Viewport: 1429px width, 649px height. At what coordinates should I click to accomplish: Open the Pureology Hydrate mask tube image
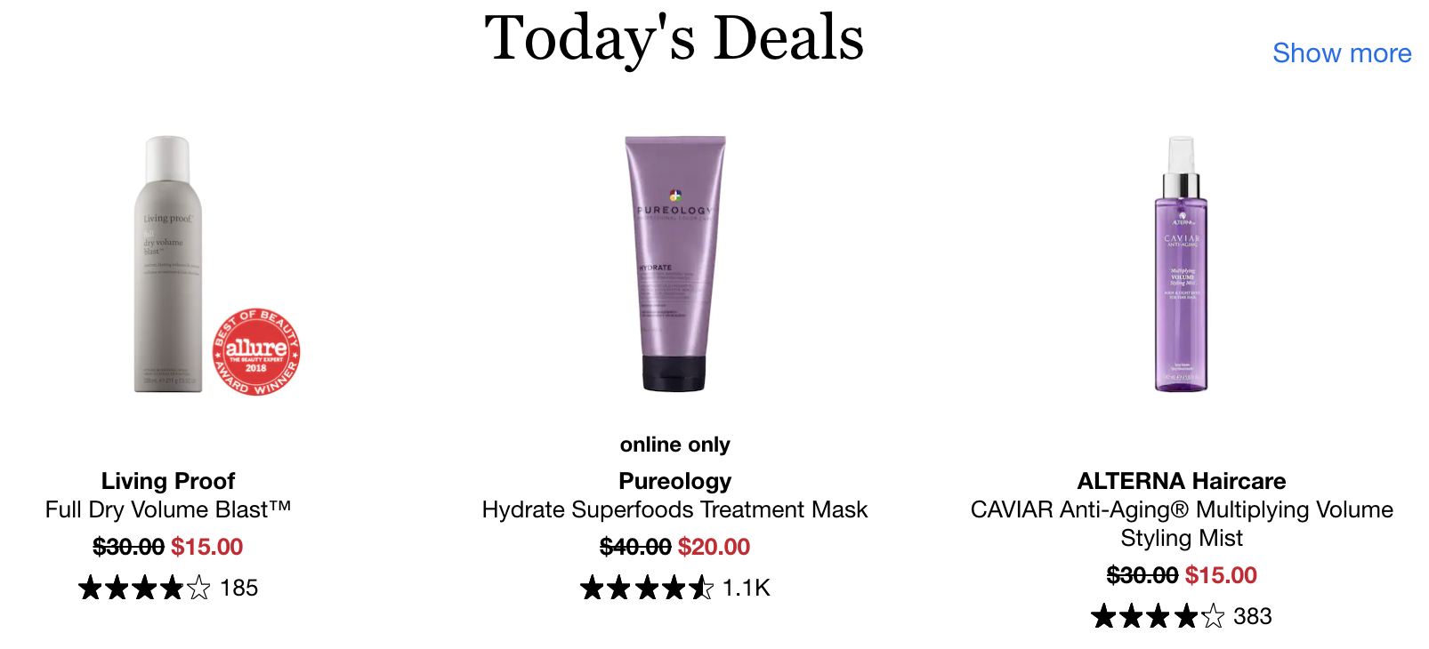(x=675, y=264)
